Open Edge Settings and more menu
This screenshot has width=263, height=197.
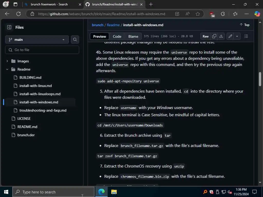(246, 14)
